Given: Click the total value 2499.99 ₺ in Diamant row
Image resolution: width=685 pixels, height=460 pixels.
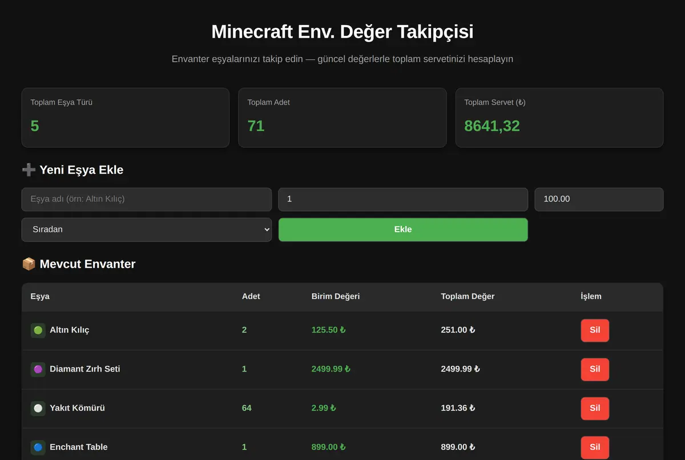Looking at the screenshot, I should point(460,369).
